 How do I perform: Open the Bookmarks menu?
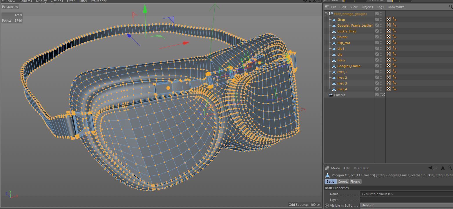(x=396, y=7)
